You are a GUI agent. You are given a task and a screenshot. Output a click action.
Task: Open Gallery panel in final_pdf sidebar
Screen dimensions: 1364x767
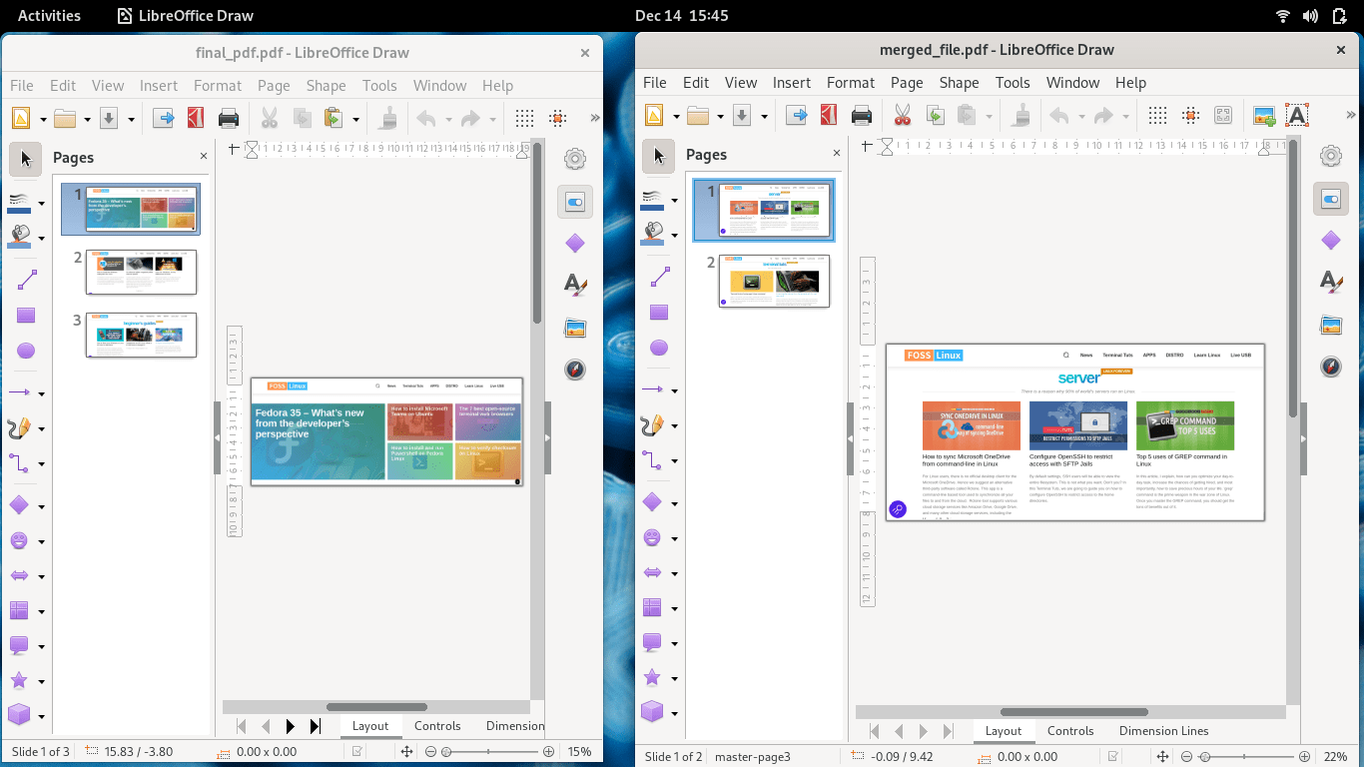pos(575,328)
